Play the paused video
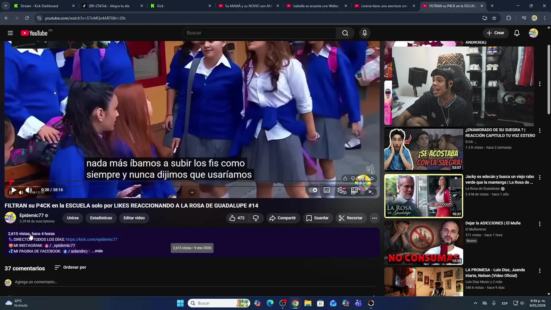551x310 pixels. (13, 190)
